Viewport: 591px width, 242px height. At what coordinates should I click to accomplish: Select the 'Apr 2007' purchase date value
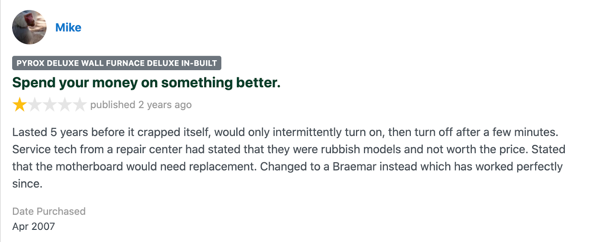[34, 227]
